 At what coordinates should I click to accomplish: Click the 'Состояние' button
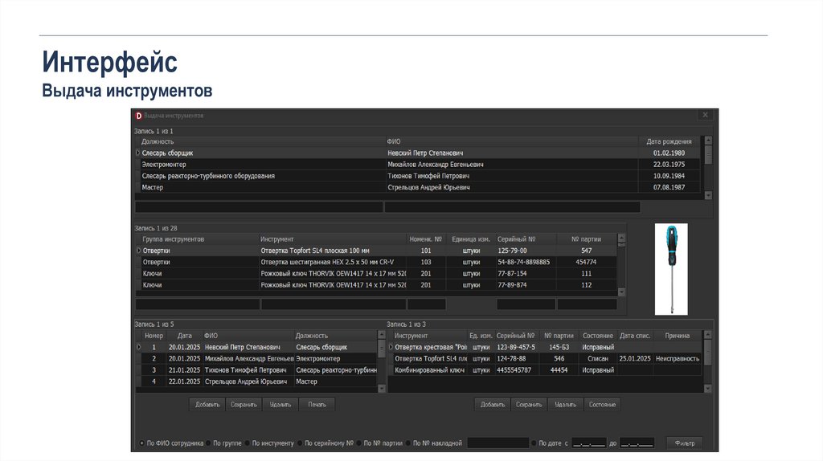(602, 405)
